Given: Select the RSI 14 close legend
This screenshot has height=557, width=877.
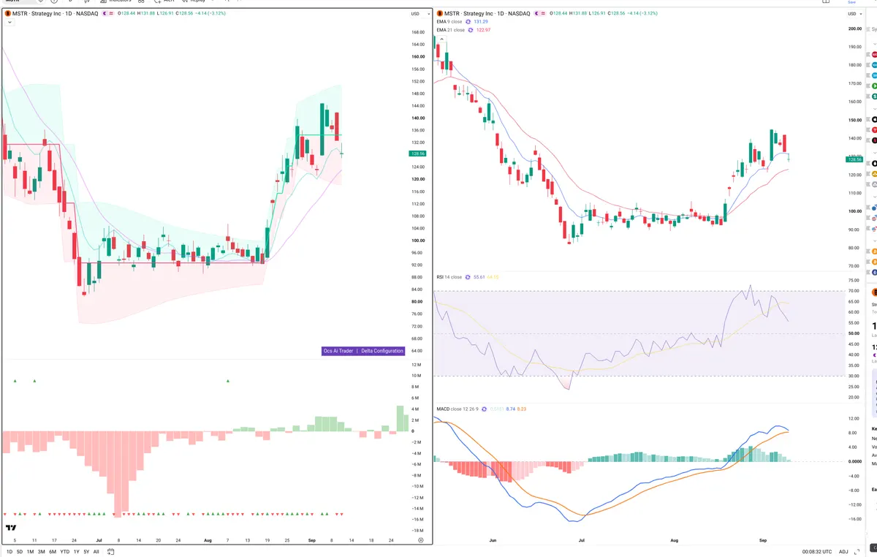Looking at the screenshot, I should 449,277.
